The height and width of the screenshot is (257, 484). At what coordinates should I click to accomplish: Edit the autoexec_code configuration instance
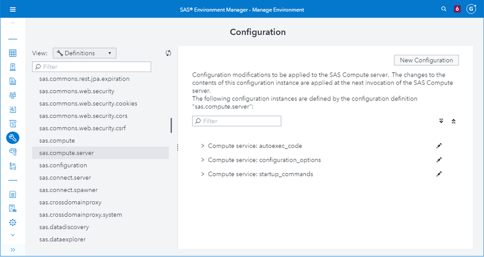click(439, 145)
